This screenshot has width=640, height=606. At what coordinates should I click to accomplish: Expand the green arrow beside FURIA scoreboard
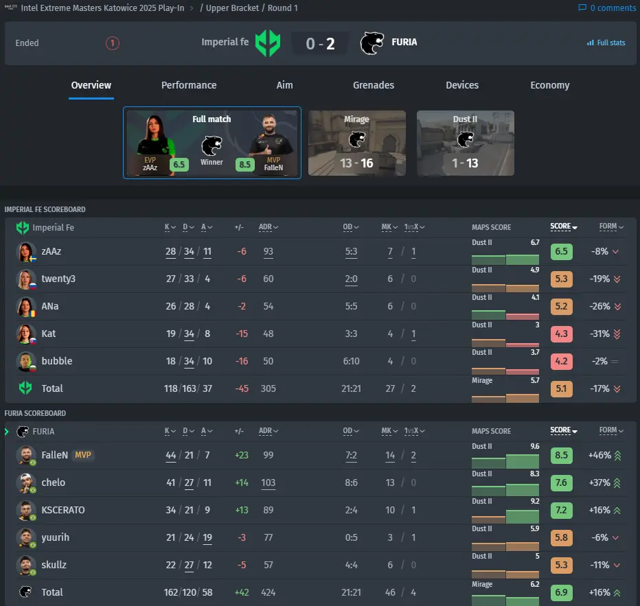(7, 432)
